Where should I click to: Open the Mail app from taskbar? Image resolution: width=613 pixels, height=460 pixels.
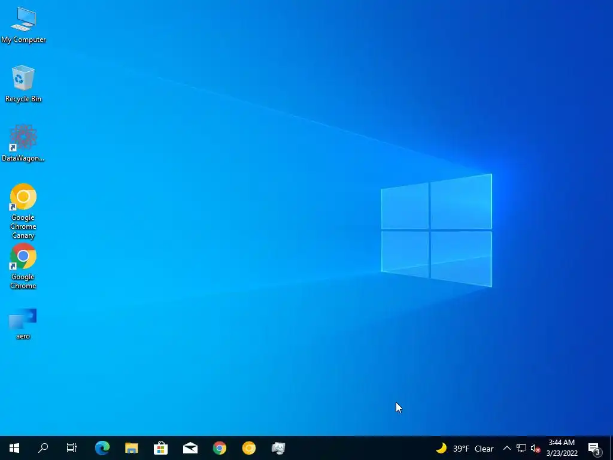click(x=190, y=448)
